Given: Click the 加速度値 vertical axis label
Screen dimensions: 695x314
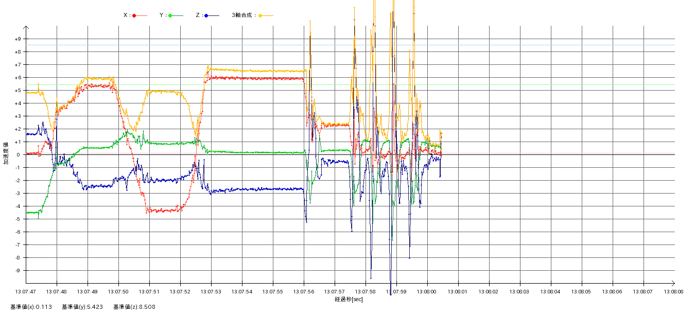Looking at the screenshot, I should tap(6, 153).
